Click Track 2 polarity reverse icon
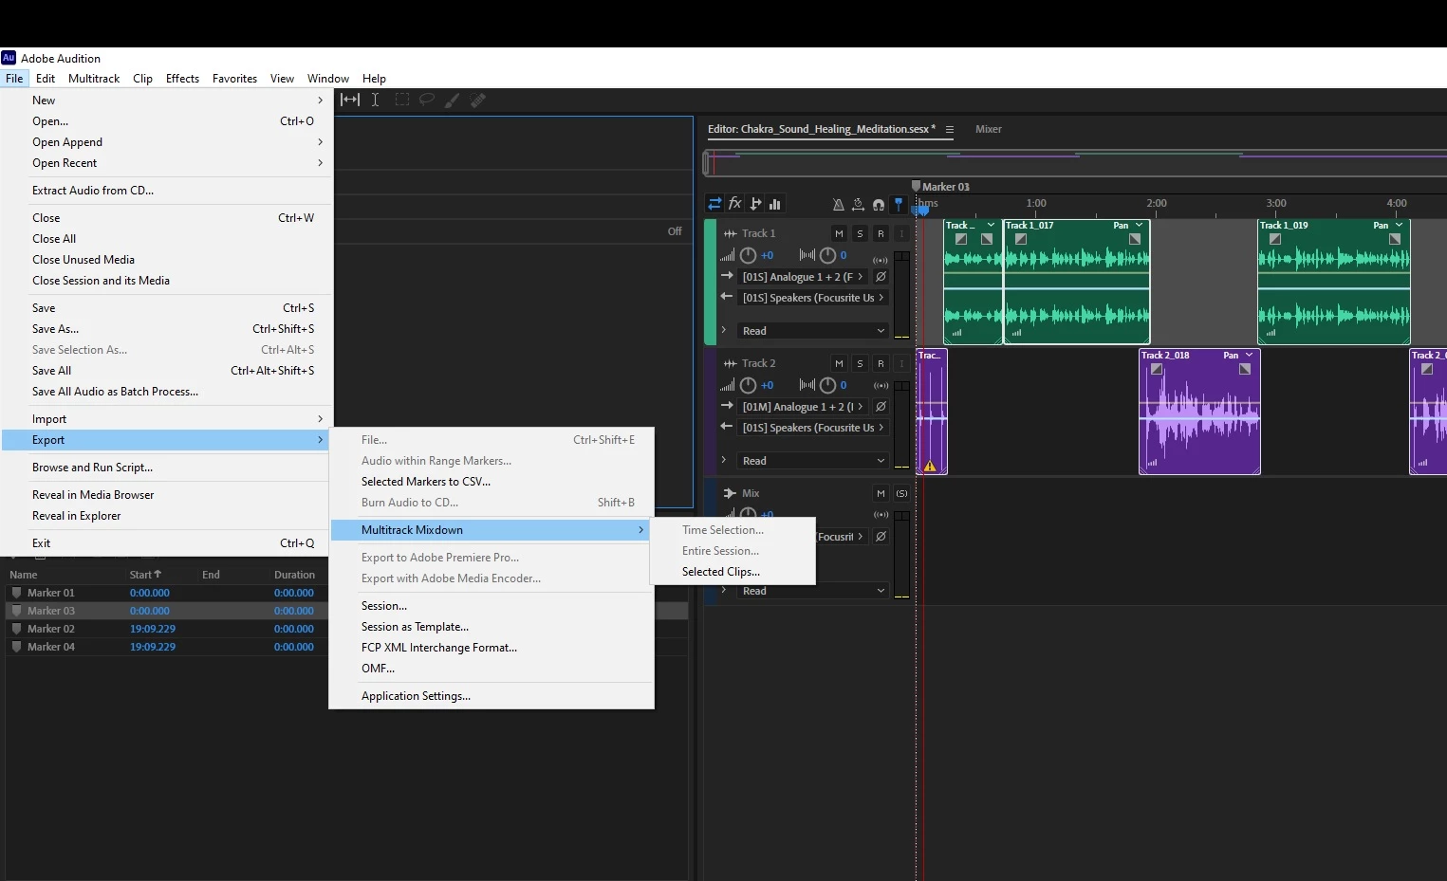1447x881 pixels. (x=881, y=407)
